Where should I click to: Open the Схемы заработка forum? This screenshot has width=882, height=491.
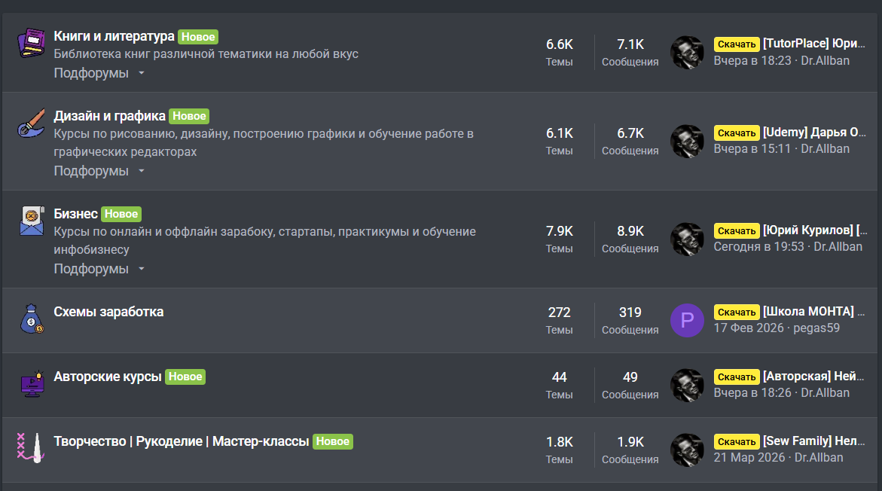(x=108, y=312)
